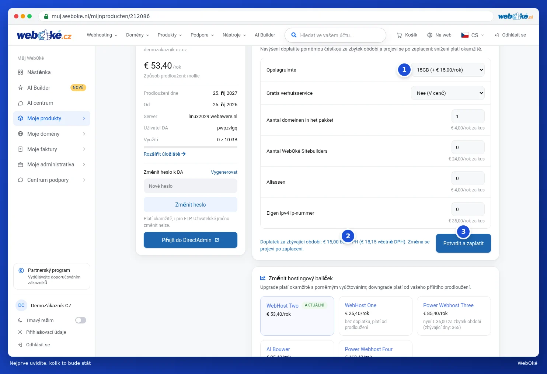Click the browser address bar URL
Viewport: 547px width, 374px height.
tap(101, 16)
